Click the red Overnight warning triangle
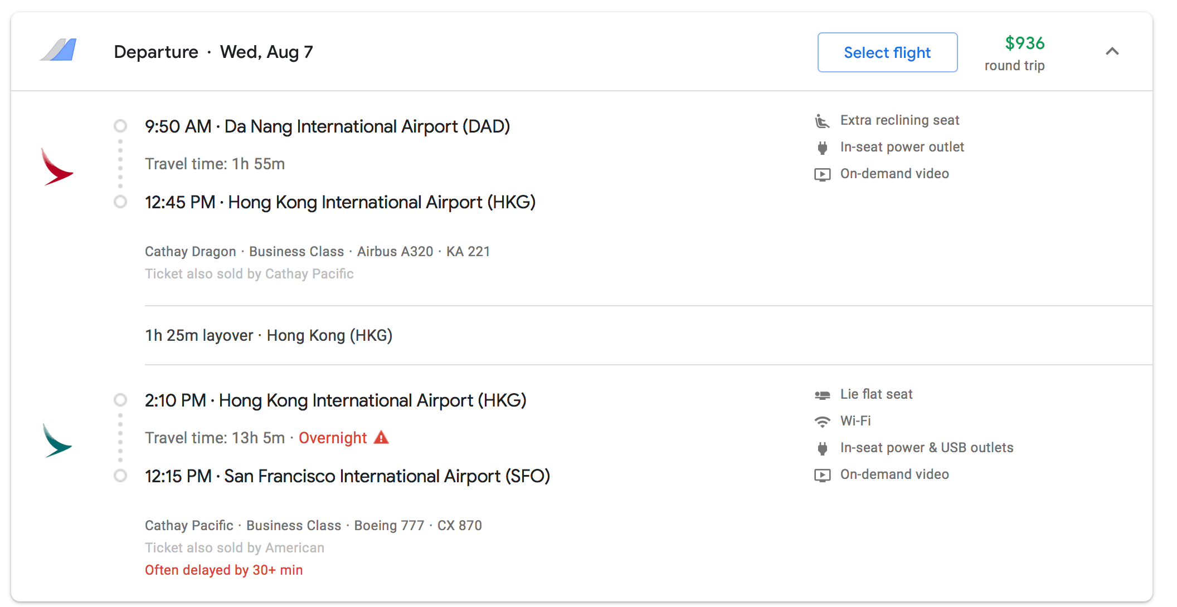 click(x=381, y=438)
